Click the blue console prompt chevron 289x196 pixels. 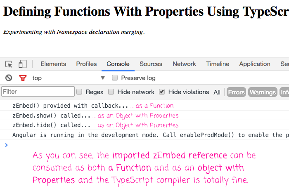tap(6, 145)
